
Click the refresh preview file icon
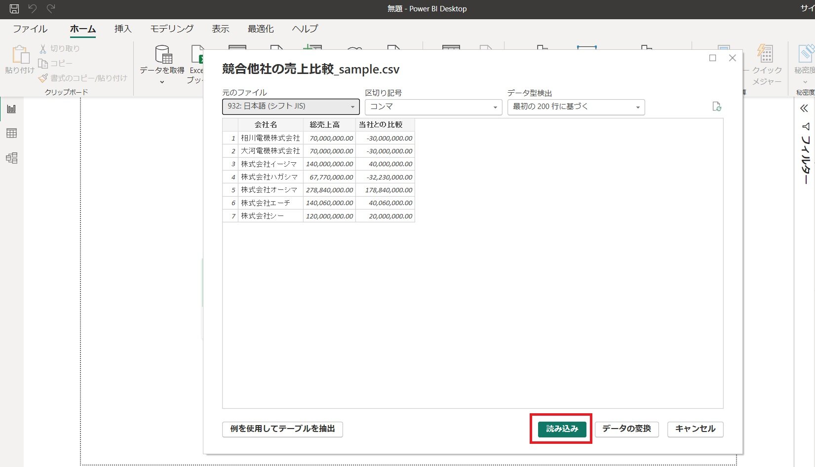point(717,107)
